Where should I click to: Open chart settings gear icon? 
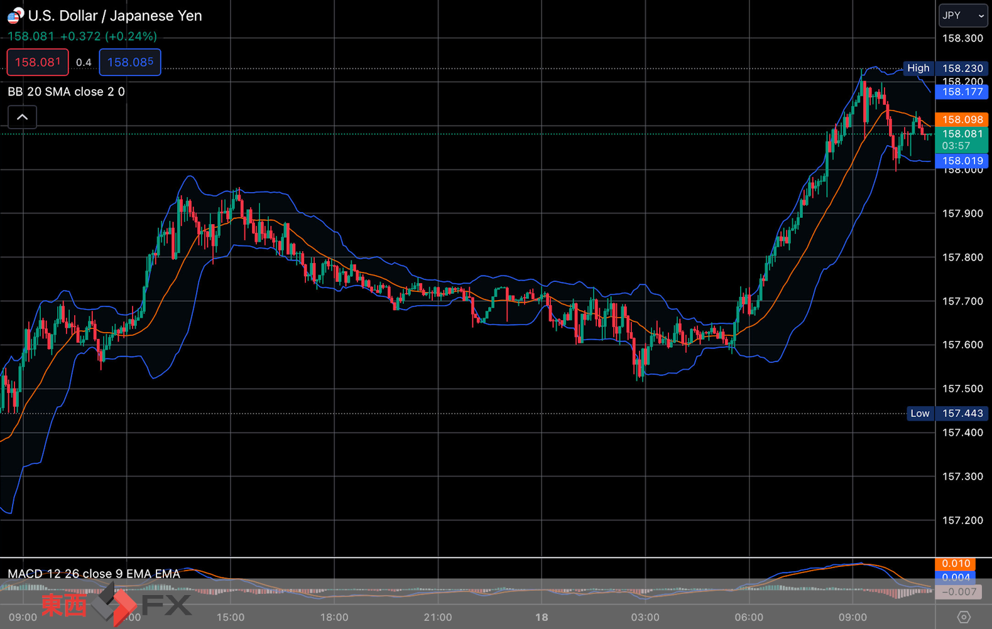(x=964, y=617)
